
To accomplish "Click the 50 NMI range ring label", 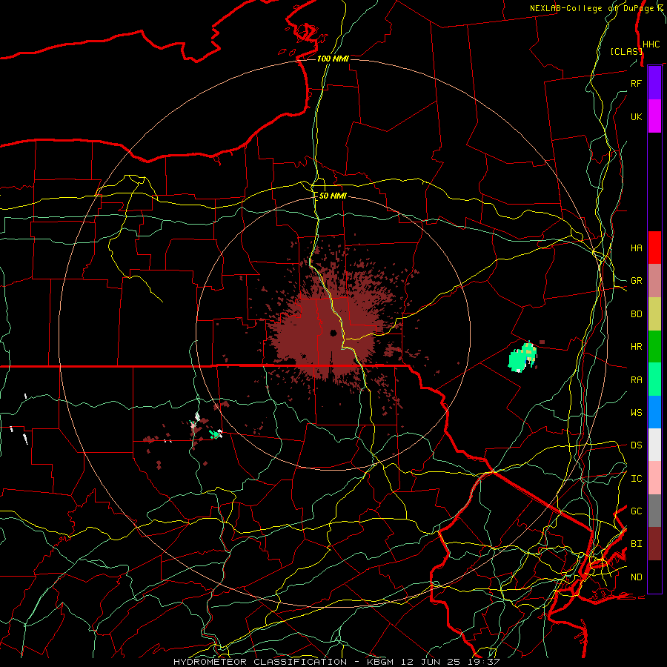I will [x=333, y=196].
